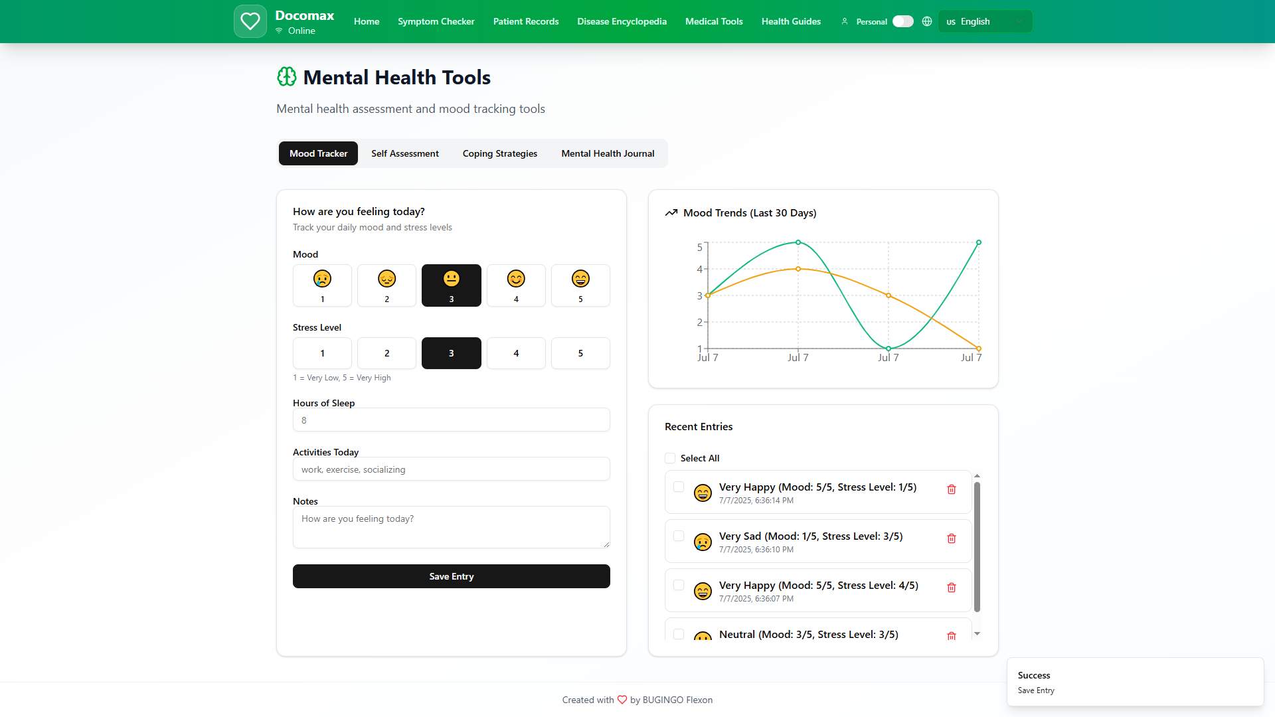Viewport: 1275px width, 717px height.
Task: Open the Coping Strategies tab
Action: [499, 153]
